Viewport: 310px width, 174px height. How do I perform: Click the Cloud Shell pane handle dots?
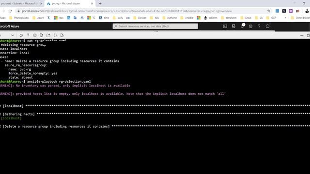[x=156, y=31]
